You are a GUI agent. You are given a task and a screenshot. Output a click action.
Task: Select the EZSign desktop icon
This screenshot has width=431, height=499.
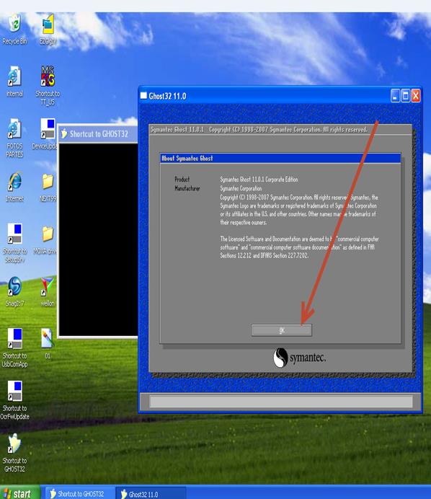48,30
